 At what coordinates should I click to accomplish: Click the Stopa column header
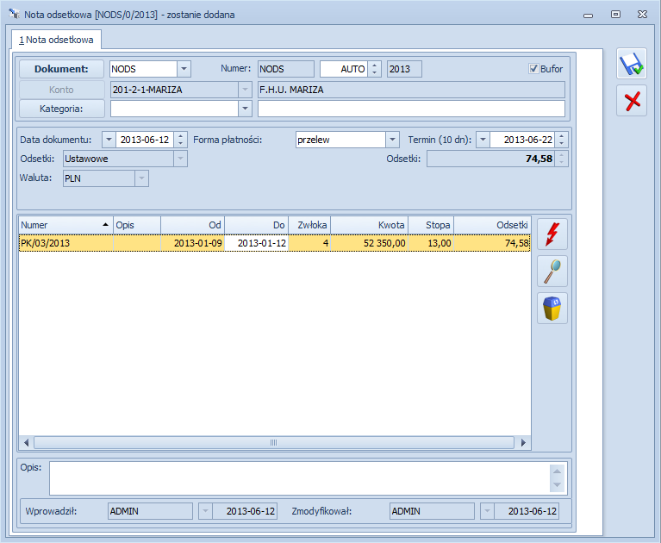tap(431, 225)
